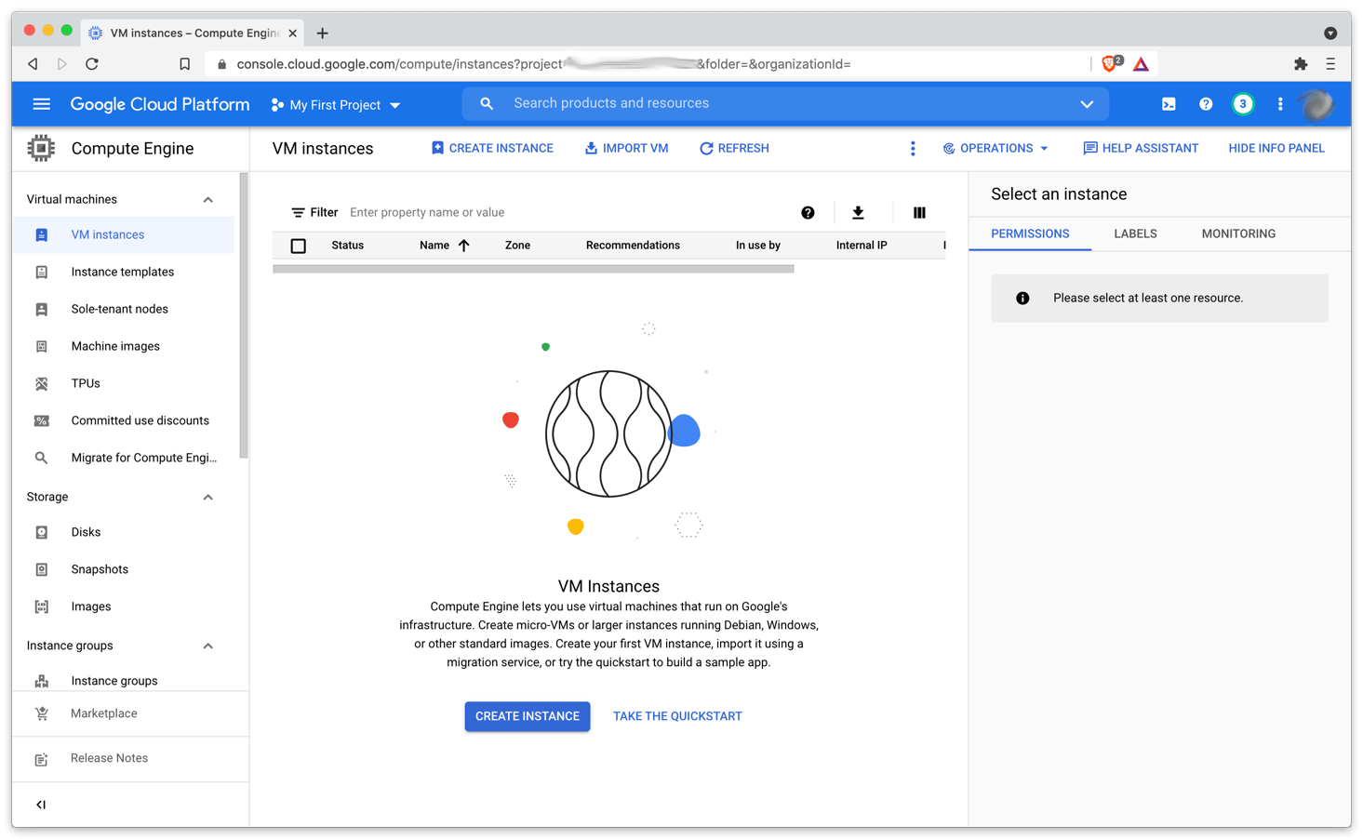The height and width of the screenshot is (839, 1363).
Task: Open column display options icon
Action: click(919, 213)
